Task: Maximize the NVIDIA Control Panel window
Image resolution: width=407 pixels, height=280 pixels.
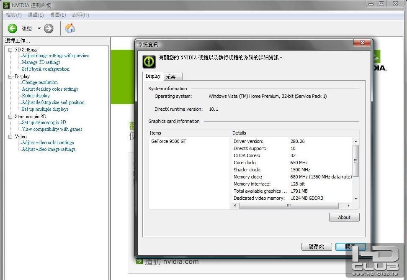Action: pyautogui.click(x=381, y=4)
